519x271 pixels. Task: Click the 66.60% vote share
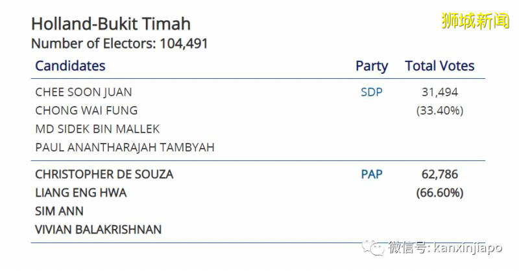coord(439,193)
